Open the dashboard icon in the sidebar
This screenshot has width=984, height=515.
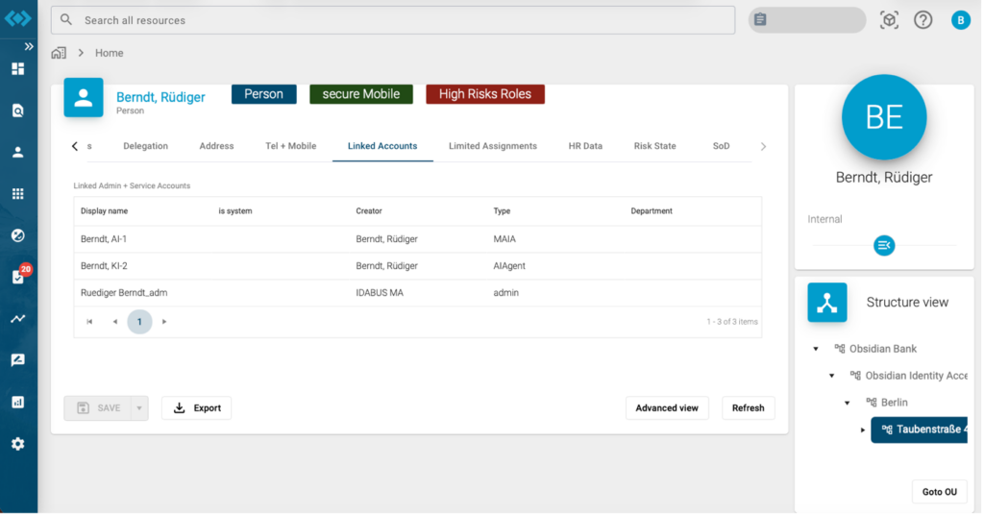coord(17,68)
